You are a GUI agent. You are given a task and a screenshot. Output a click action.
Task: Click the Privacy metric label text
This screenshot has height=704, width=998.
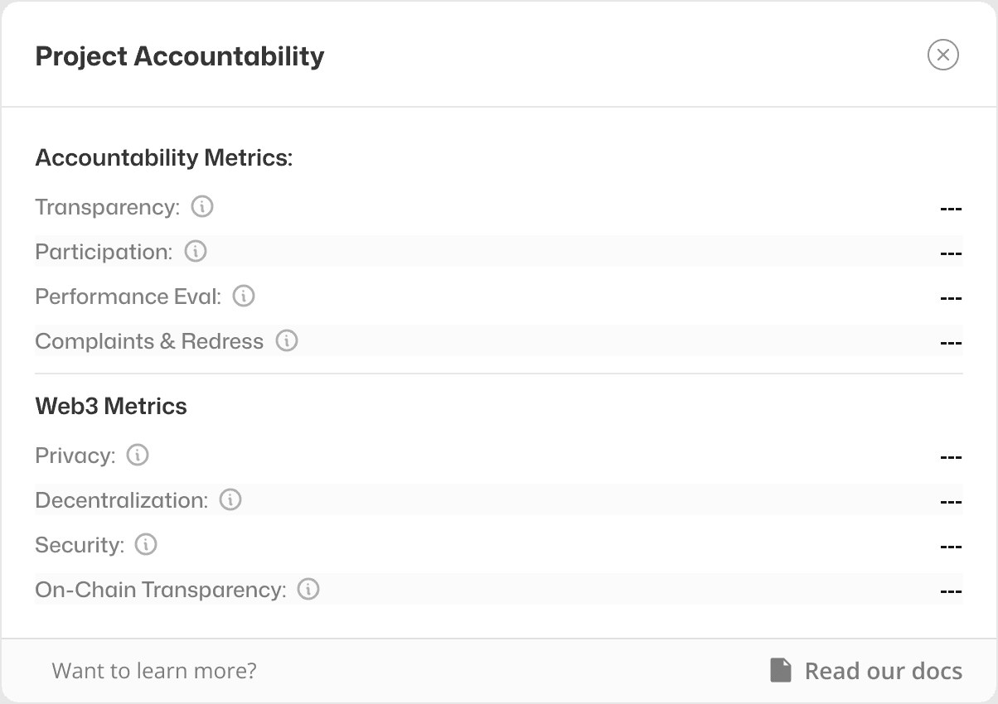click(x=75, y=456)
